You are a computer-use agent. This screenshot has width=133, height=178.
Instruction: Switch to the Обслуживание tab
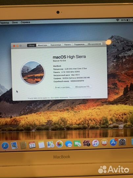[94, 44]
